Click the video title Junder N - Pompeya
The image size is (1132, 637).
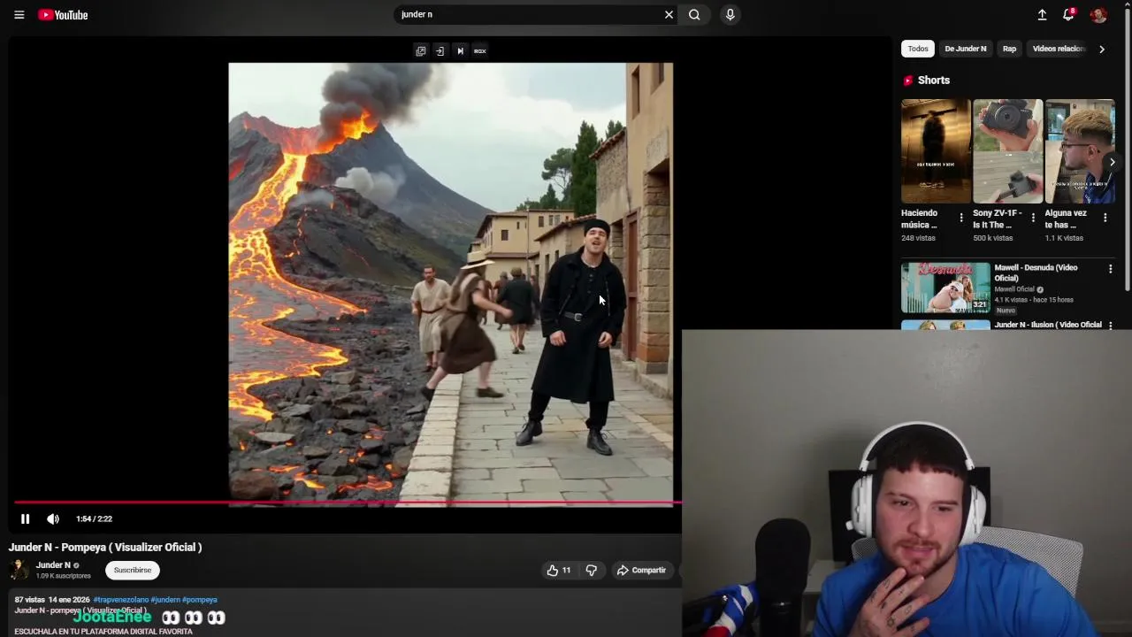(105, 548)
